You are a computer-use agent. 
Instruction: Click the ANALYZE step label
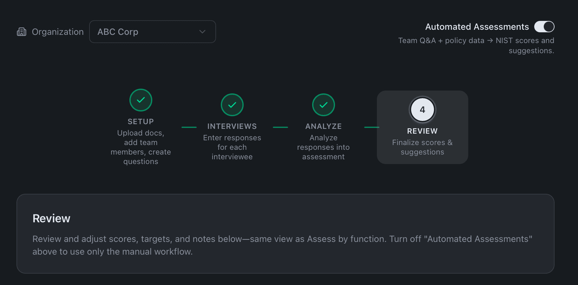point(323,126)
